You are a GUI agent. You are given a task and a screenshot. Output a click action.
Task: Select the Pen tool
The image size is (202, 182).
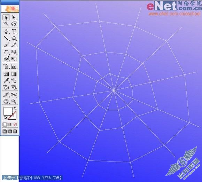(6, 31)
